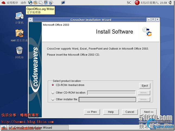
Task: Proceed with Next >> button
Action: (149, 112)
